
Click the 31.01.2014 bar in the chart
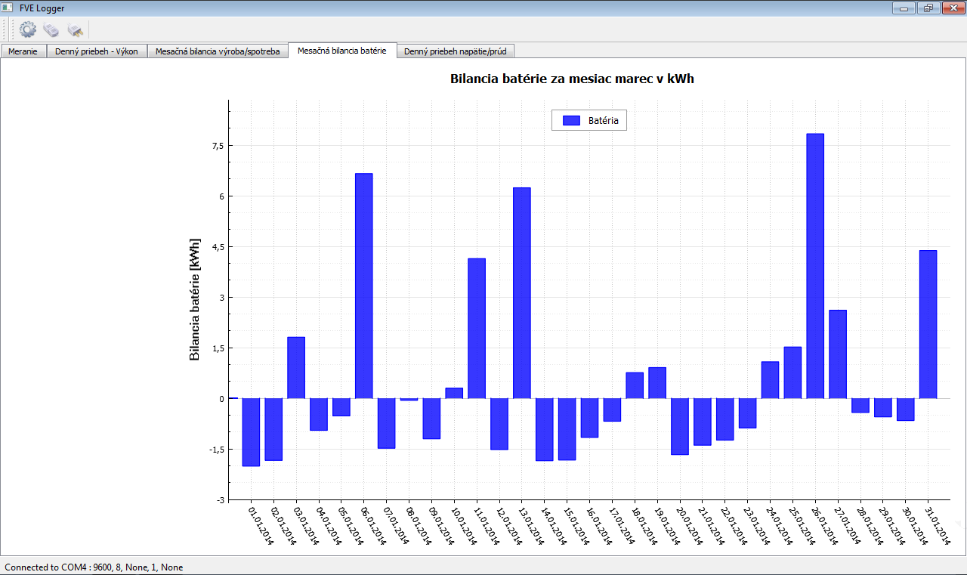pyautogui.click(x=928, y=324)
